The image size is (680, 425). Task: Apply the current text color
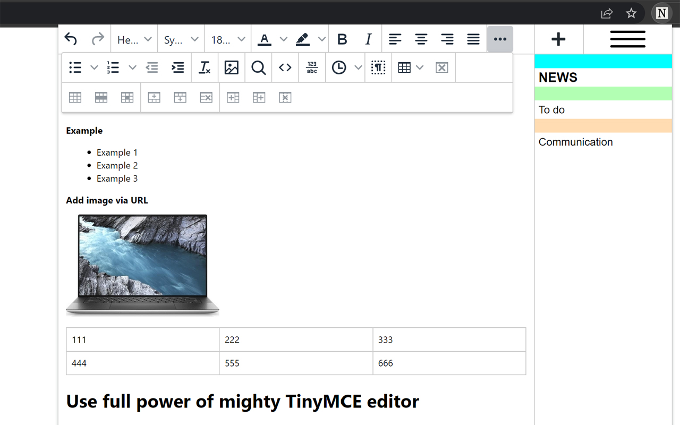click(x=265, y=39)
